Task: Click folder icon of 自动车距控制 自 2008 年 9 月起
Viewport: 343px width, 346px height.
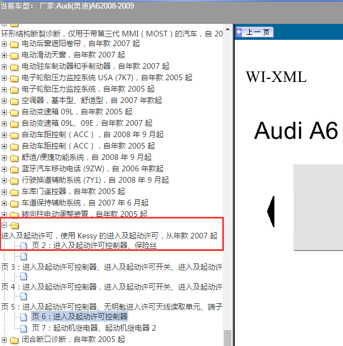Action: 14,135
